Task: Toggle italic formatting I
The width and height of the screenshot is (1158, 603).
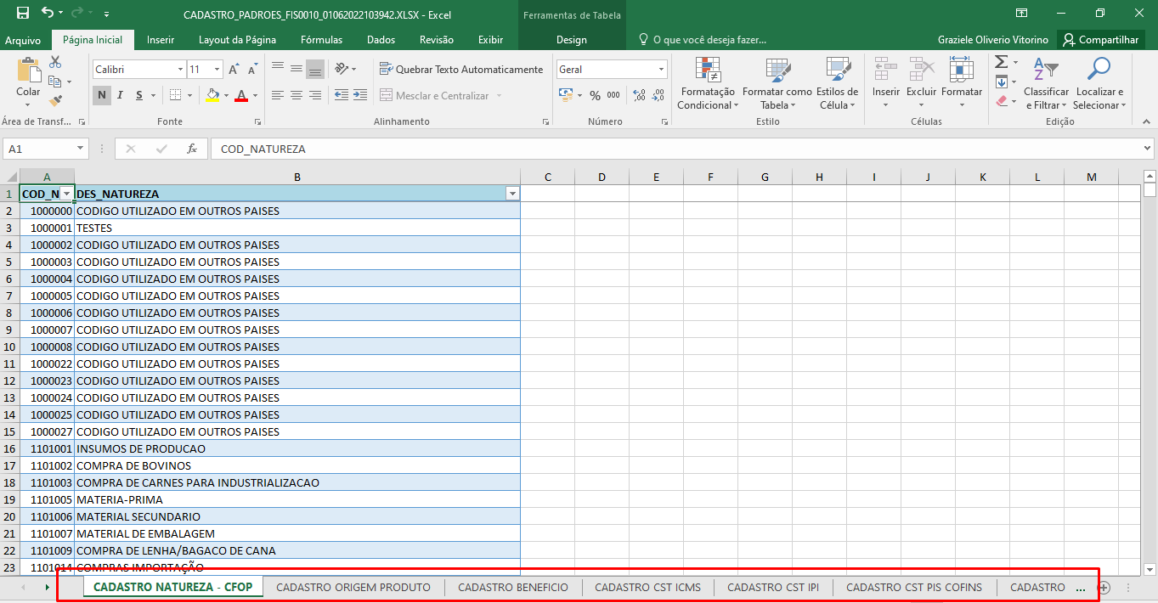Action: coord(121,95)
